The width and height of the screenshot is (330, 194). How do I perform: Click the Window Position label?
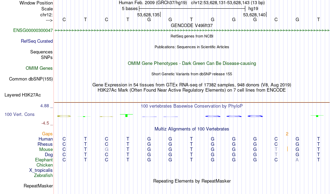[36, 3]
